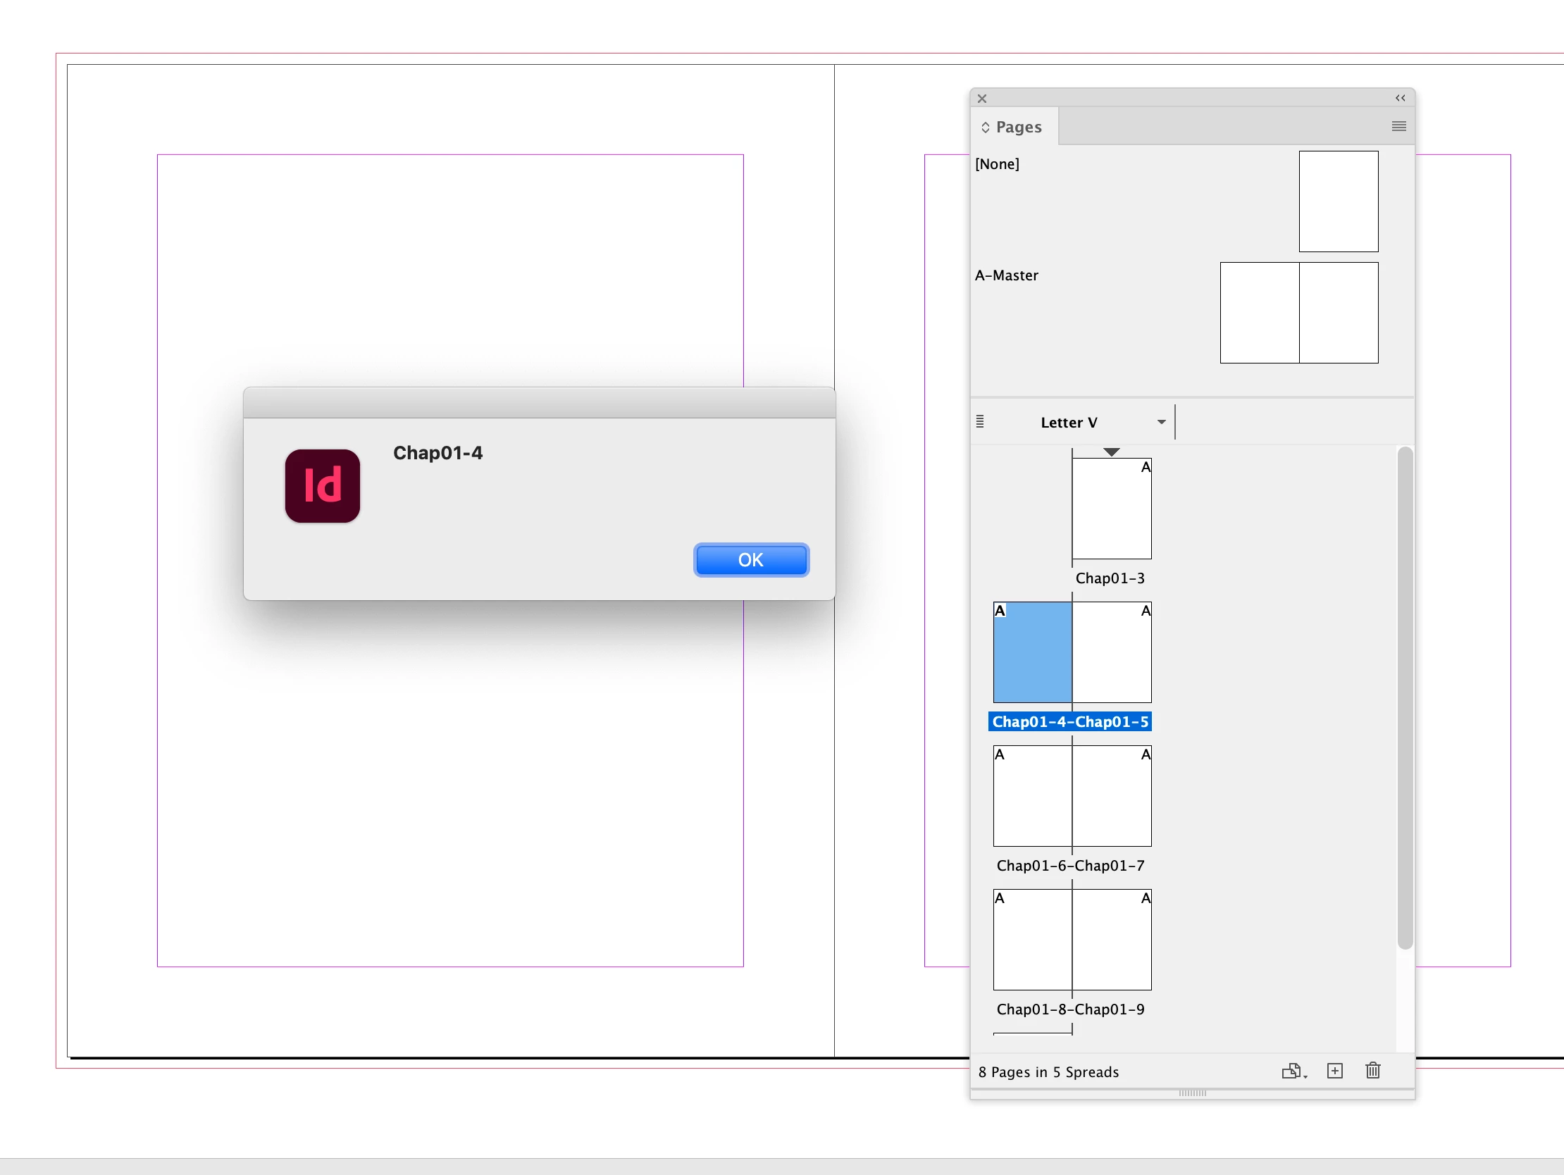Click the Edit Page Size icon
The height and width of the screenshot is (1175, 1564).
pos(1293,1071)
